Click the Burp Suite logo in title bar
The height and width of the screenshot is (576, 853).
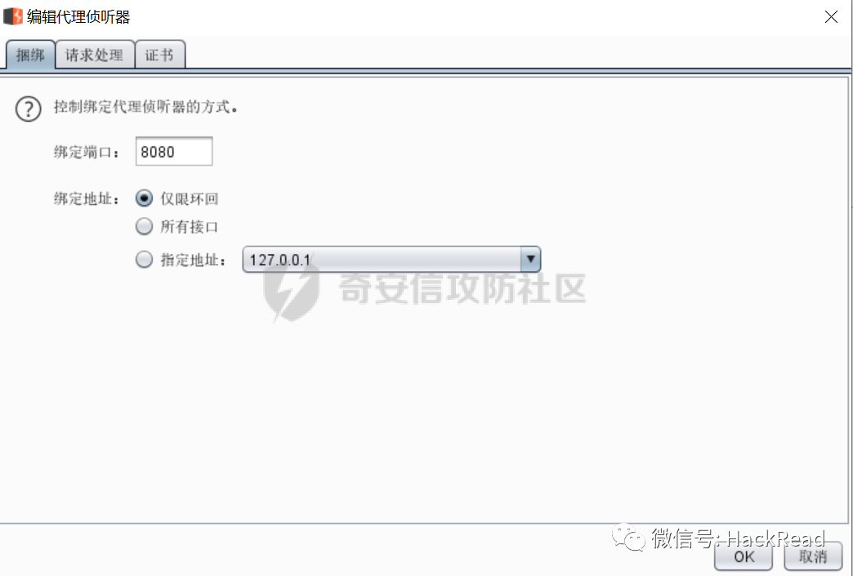(13, 17)
